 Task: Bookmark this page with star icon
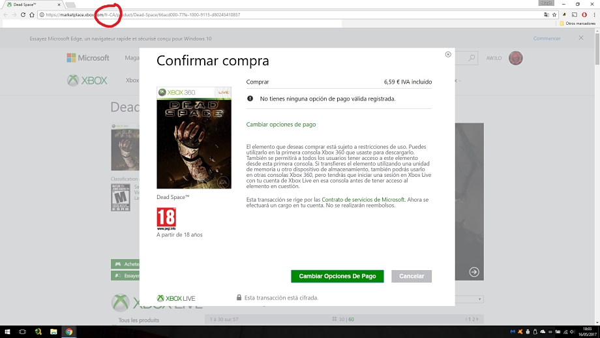[554, 14]
